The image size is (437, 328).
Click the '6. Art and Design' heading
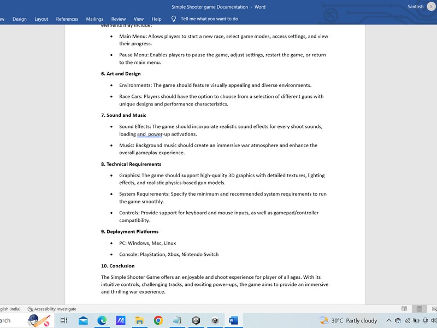tap(121, 74)
